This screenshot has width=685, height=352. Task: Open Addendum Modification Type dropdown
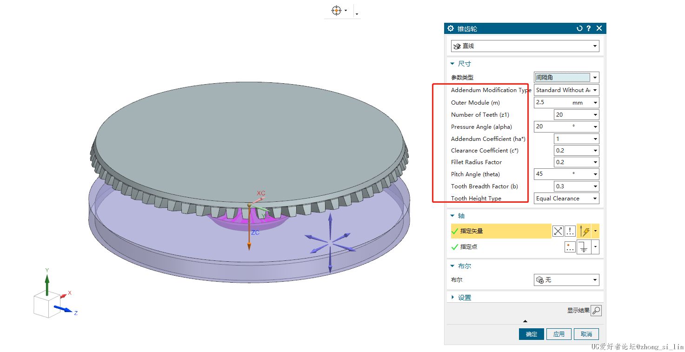[x=566, y=90]
